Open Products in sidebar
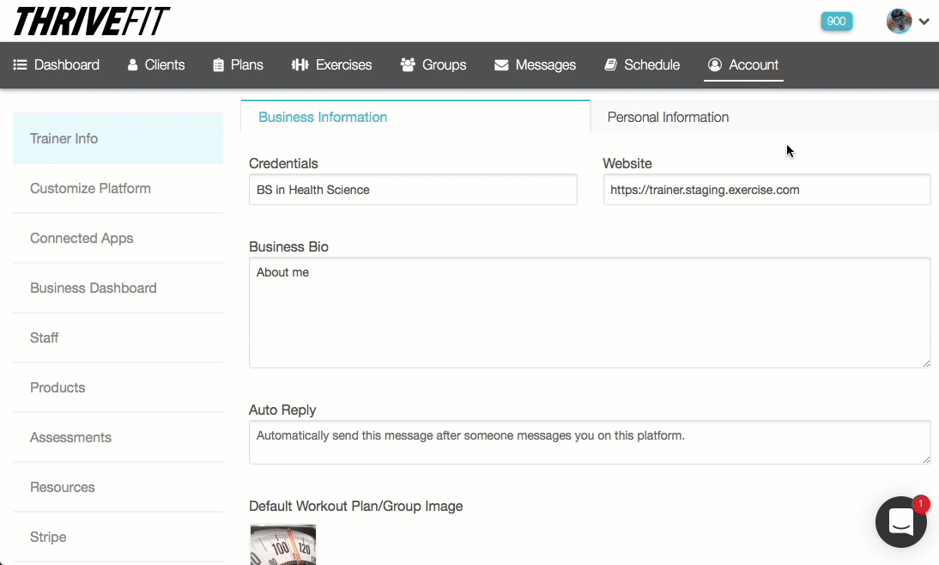939x565 pixels. (x=118, y=387)
